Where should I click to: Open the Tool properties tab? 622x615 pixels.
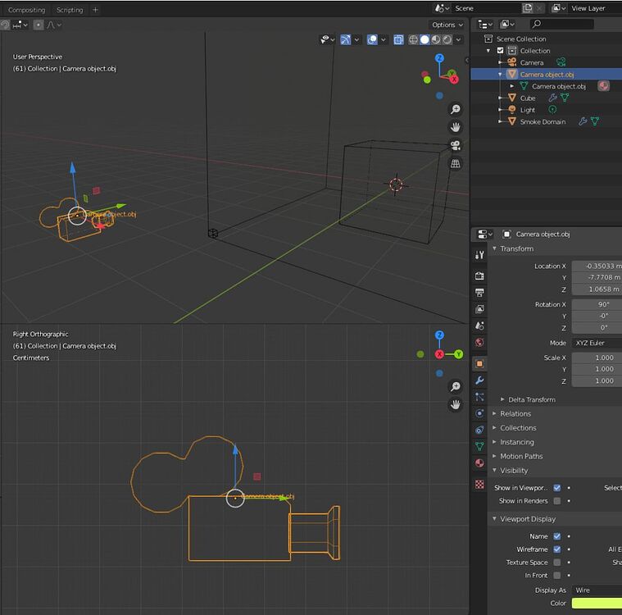coord(479,255)
